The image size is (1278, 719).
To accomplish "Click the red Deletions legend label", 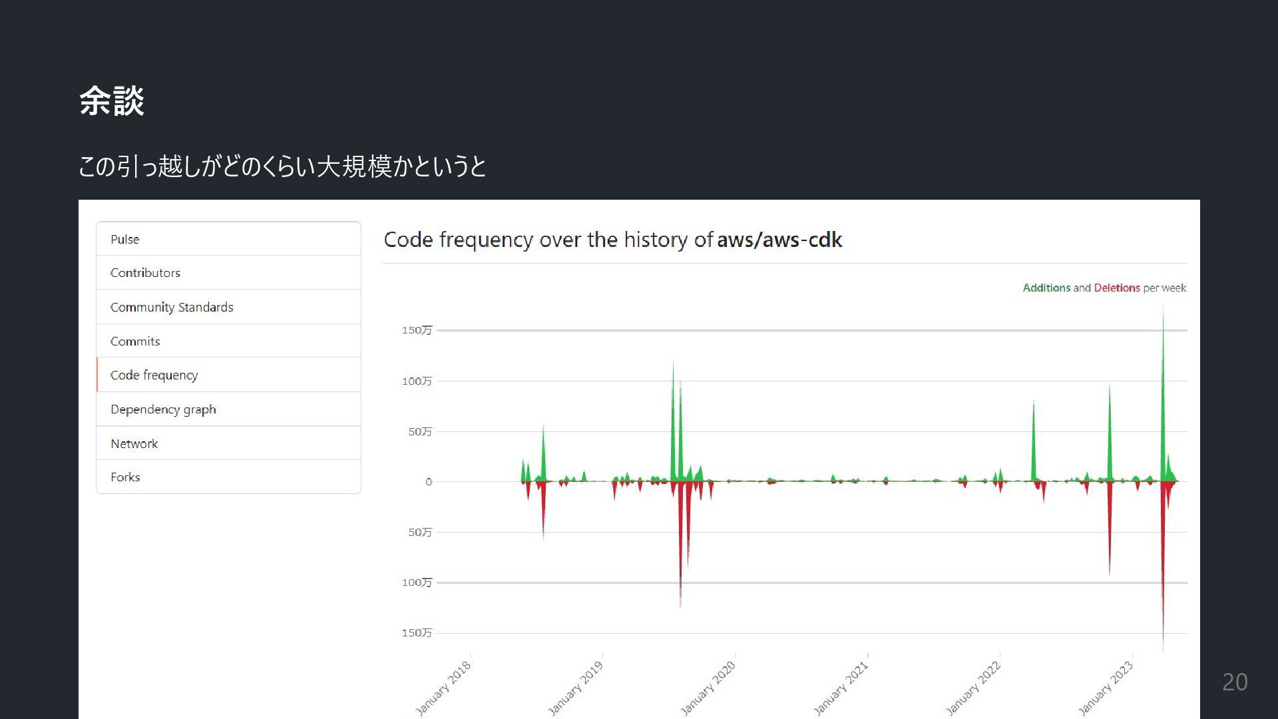I will point(1117,288).
